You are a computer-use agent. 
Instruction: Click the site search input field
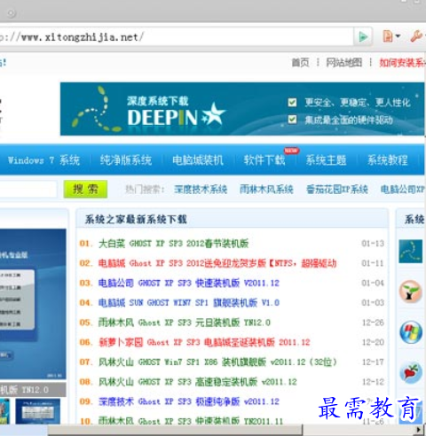click(28, 189)
